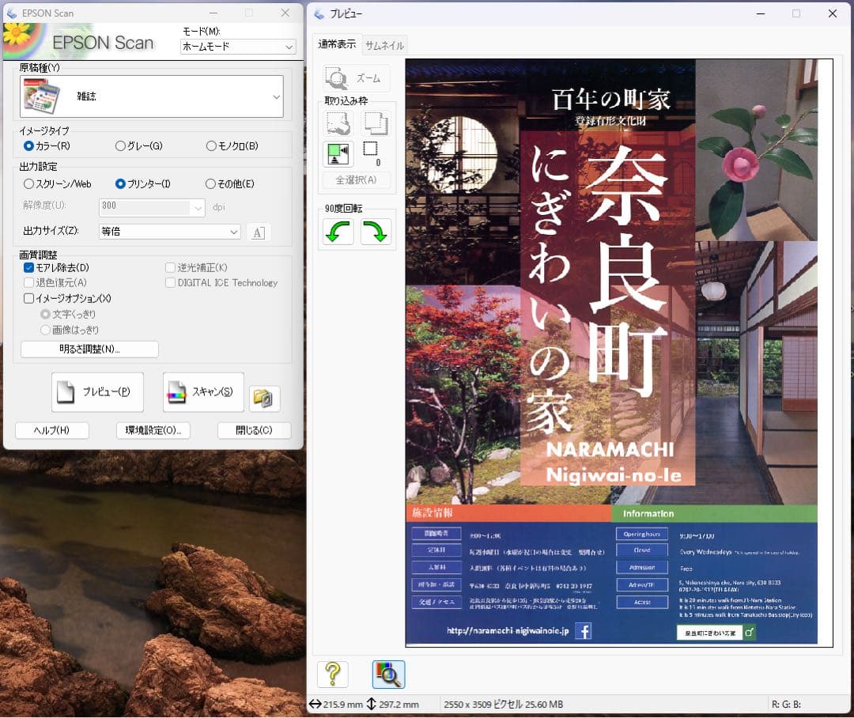
Task: Click the スキャン(S) scan button
Action: [203, 392]
